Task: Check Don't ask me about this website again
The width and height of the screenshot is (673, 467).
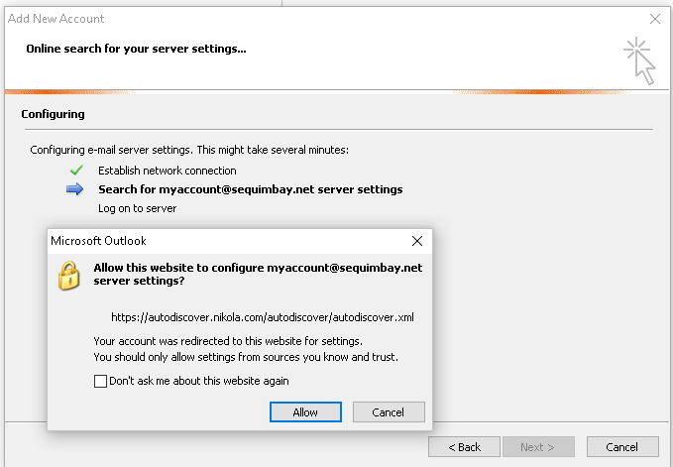Action: (100, 381)
